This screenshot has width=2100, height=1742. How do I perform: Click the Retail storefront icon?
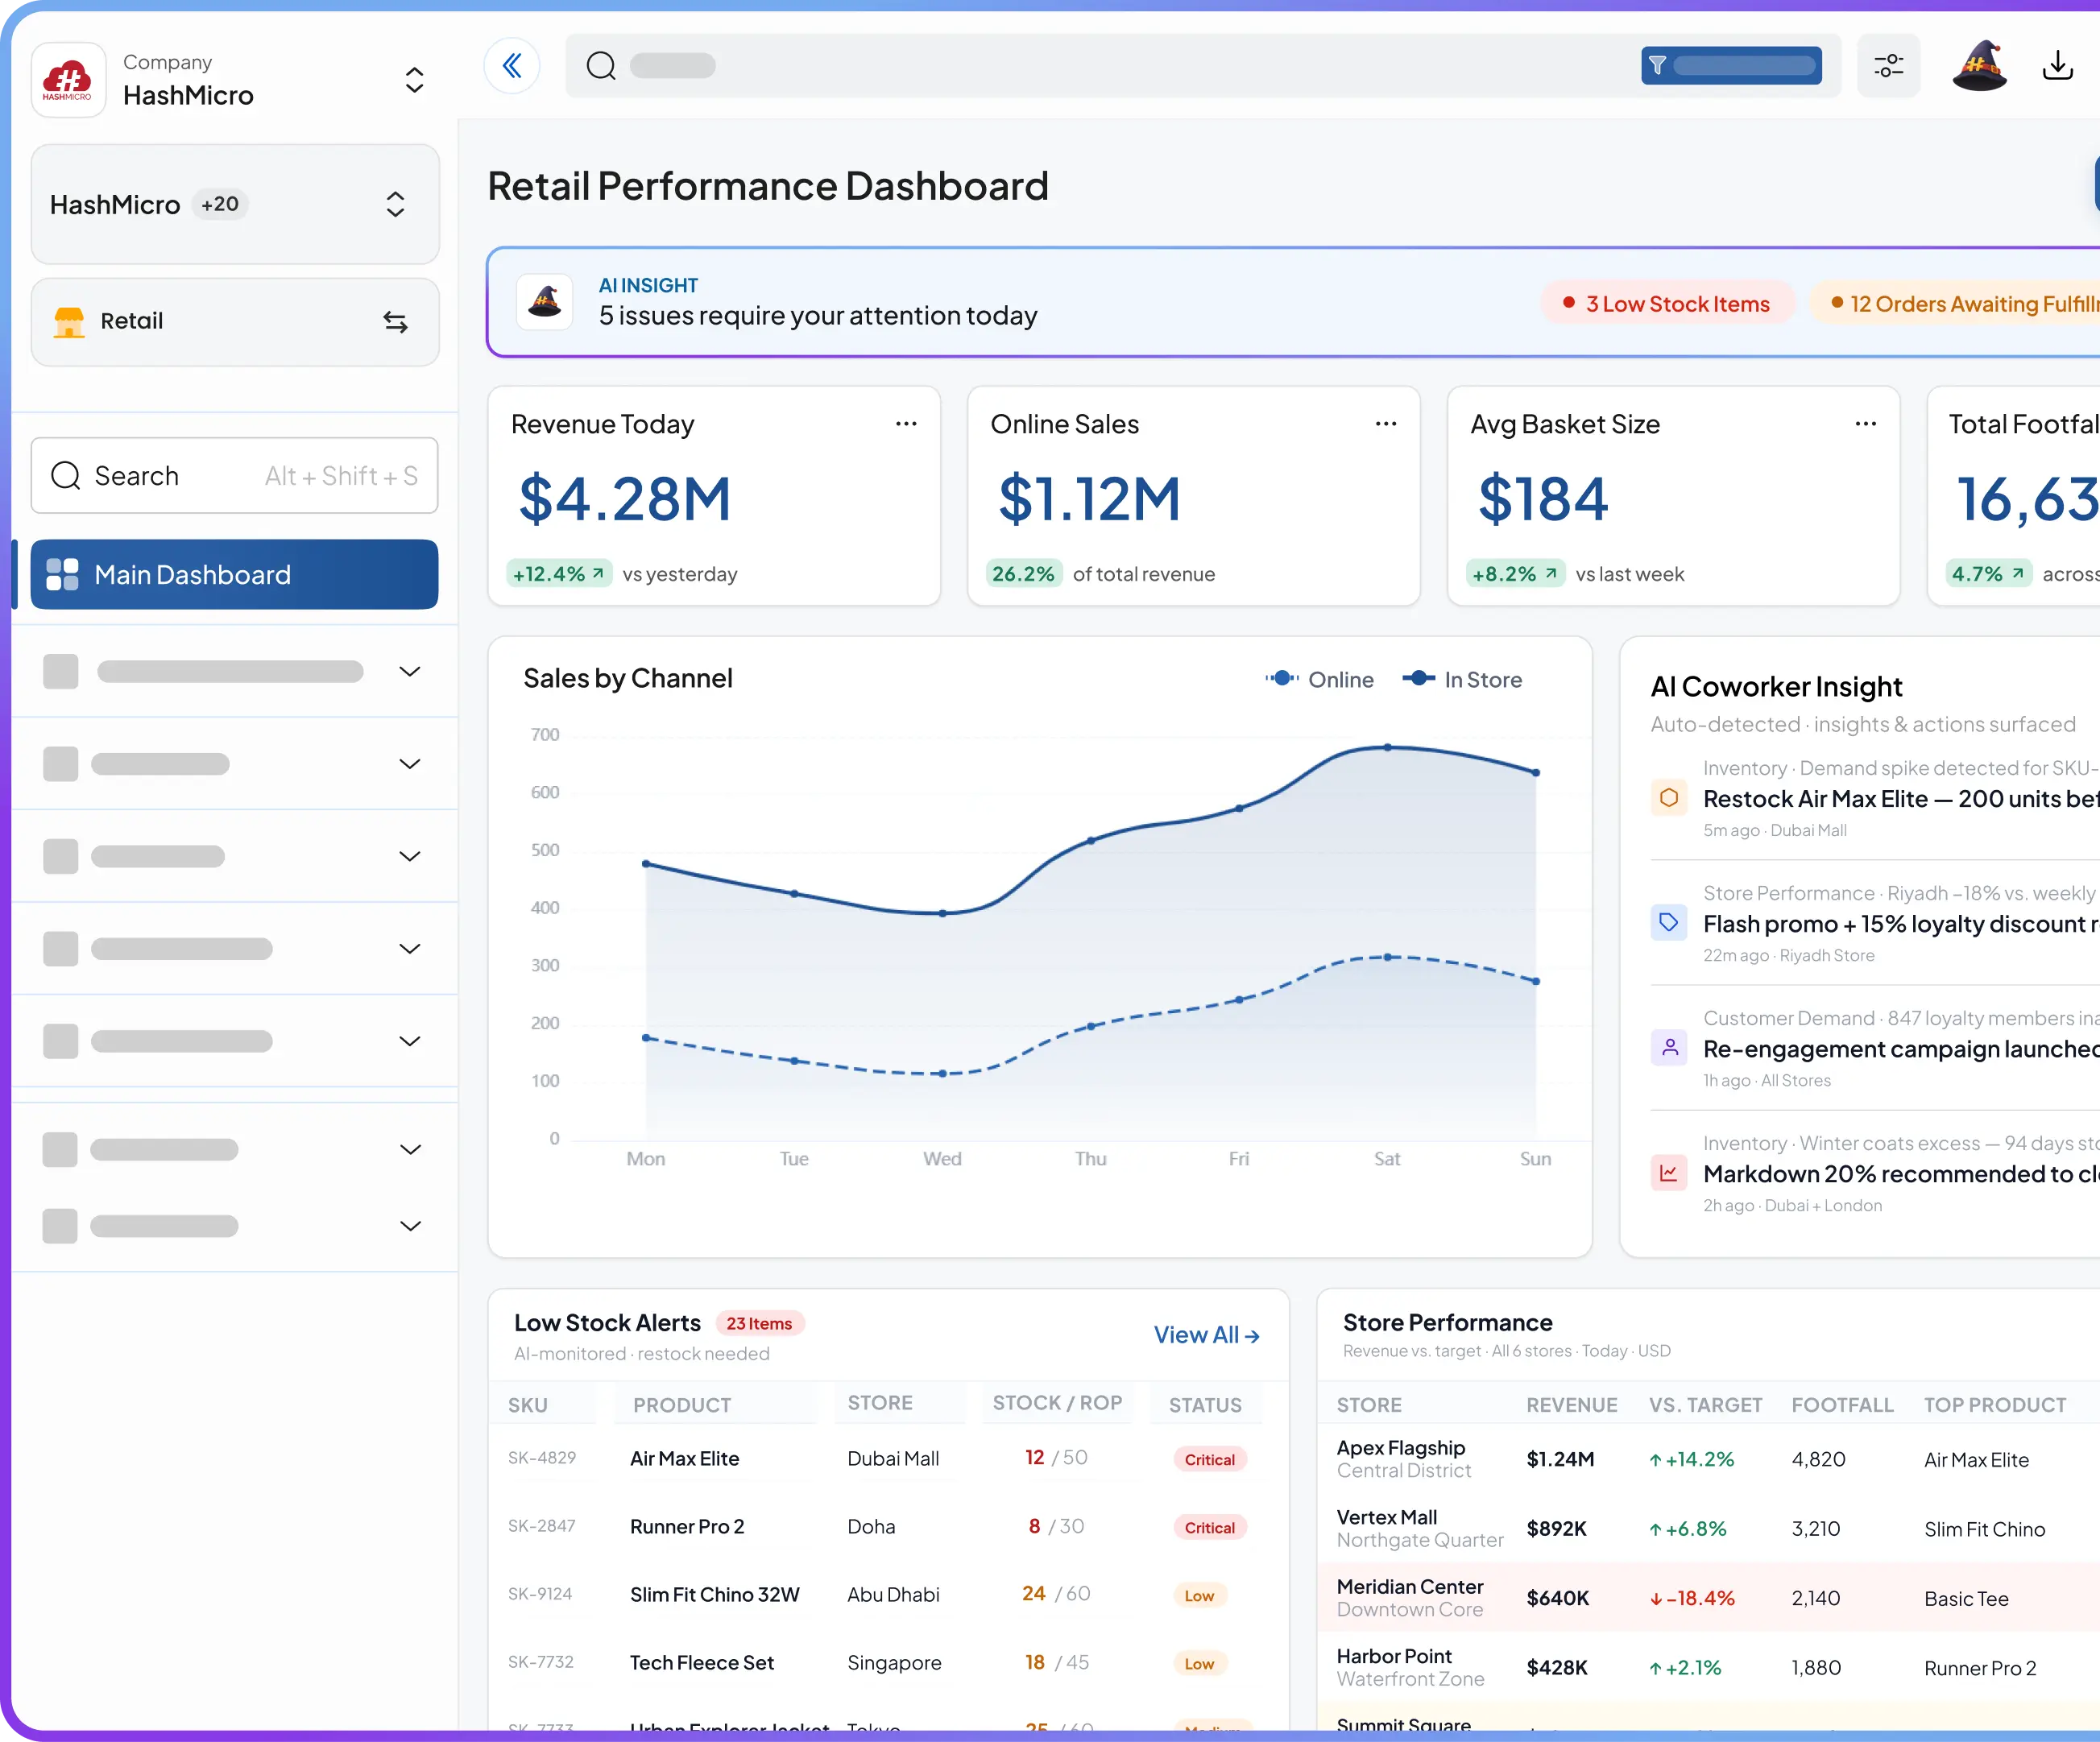(x=69, y=322)
